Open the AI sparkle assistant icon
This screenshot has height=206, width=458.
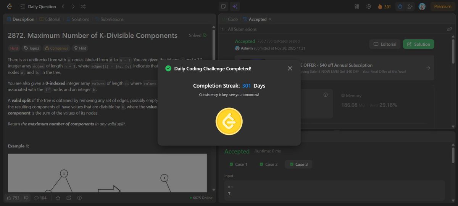[235, 6]
